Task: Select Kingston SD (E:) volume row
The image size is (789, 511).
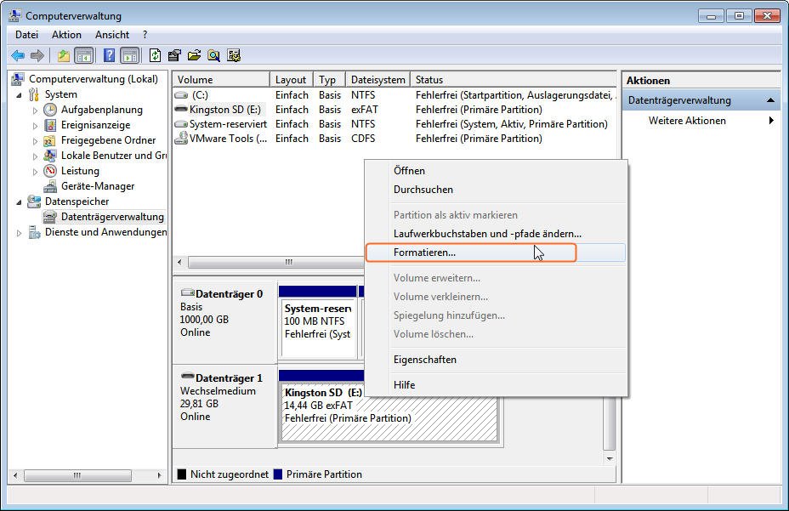Action: 394,110
